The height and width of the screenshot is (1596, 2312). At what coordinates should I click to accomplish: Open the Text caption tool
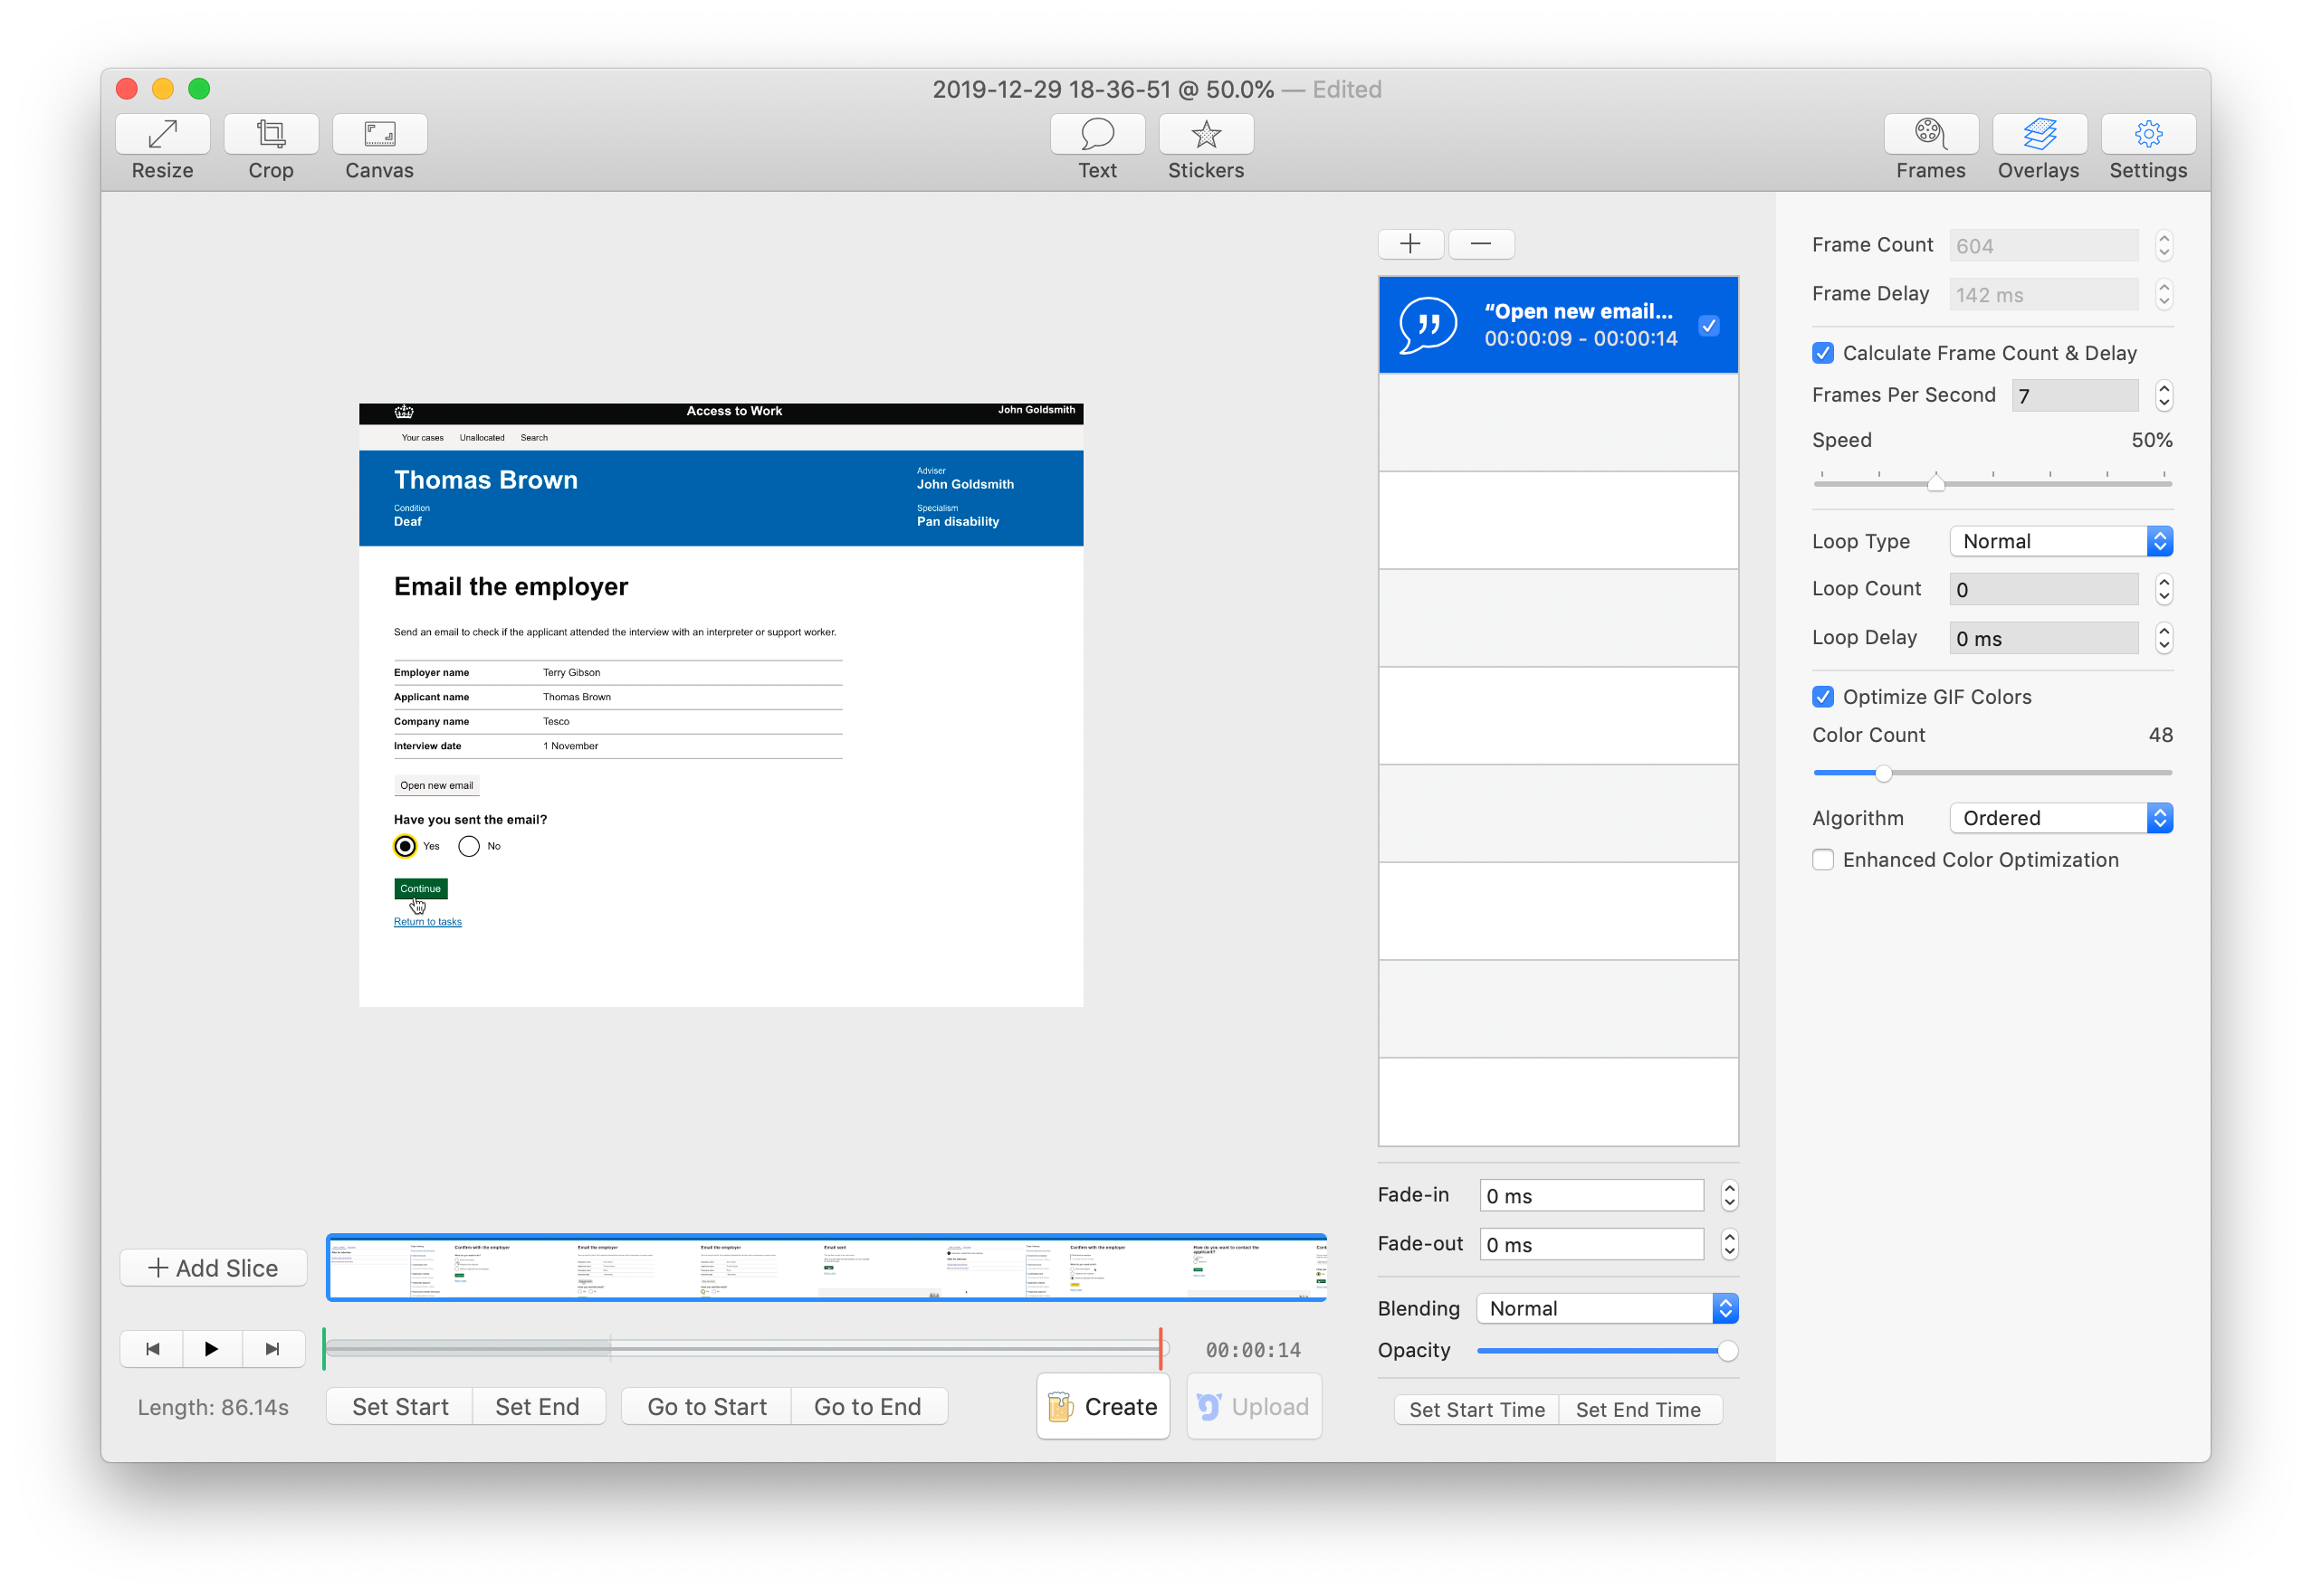1096,146
